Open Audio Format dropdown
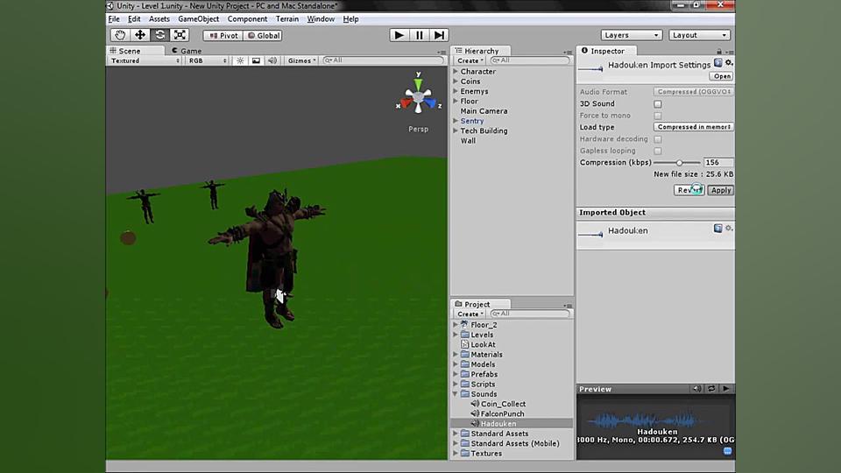 pyautogui.click(x=694, y=92)
